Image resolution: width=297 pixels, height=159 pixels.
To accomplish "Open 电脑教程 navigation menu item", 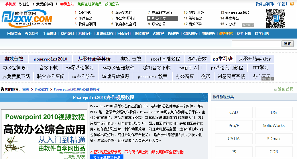I will pyautogui.click(x=208, y=34).
